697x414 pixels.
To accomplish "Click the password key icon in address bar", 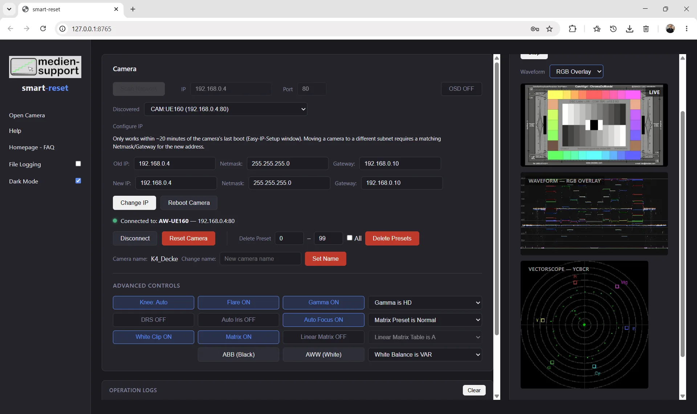I will pyautogui.click(x=535, y=29).
